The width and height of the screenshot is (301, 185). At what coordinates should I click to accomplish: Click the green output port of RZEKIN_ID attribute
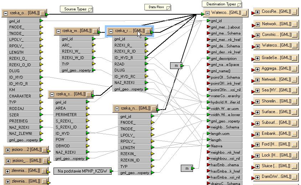click(x=152, y=160)
